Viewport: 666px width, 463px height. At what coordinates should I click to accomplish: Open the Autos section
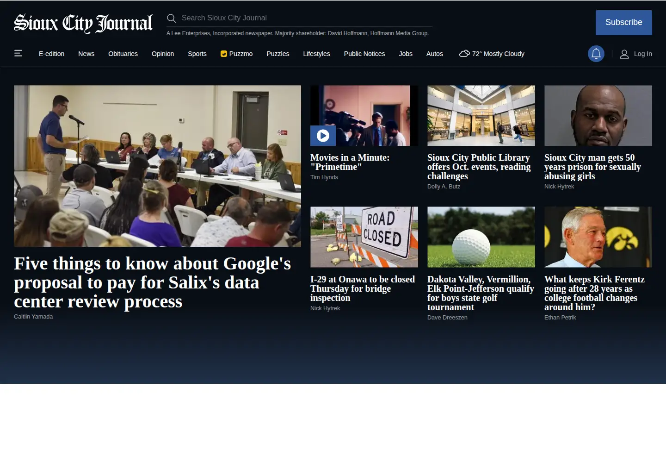pyautogui.click(x=435, y=54)
